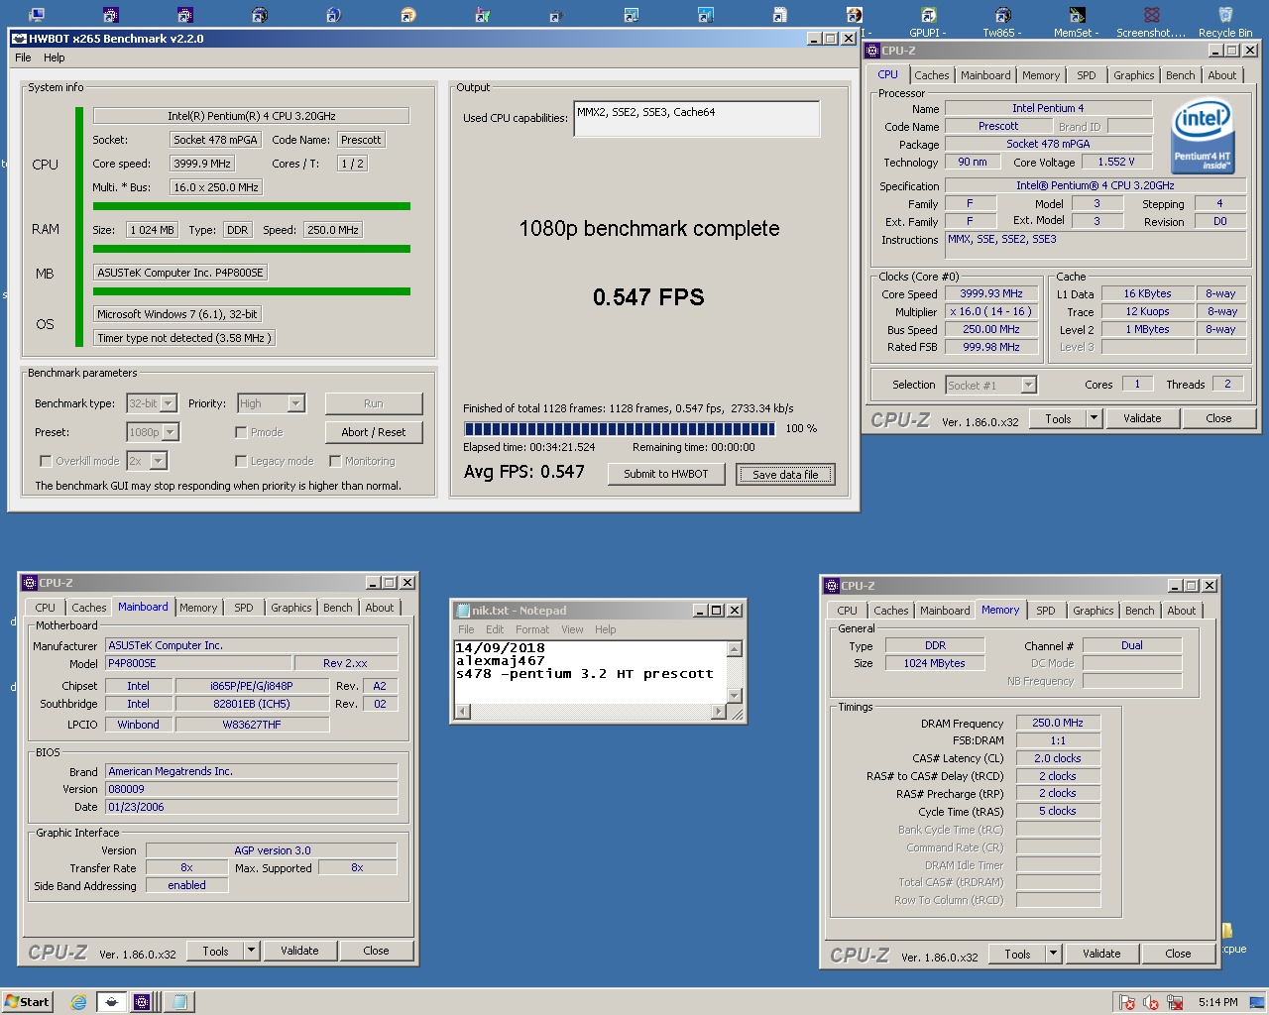
Task: Open the Bench tab in the CPU-Z Memory window
Action: (x=1140, y=611)
